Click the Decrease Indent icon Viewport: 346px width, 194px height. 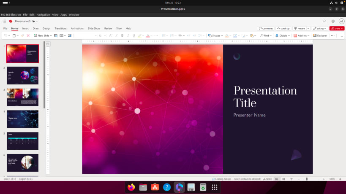tap(188, 35)
